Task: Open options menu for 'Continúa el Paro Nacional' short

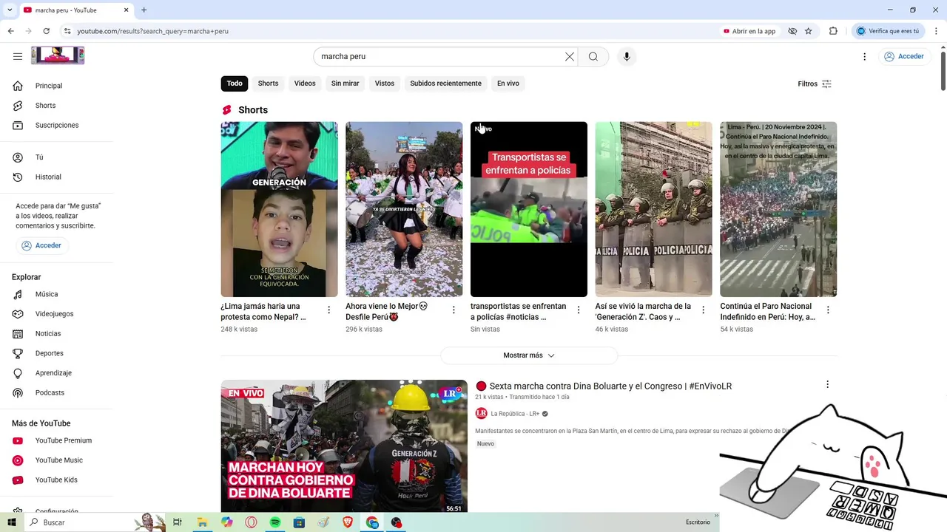Action: (x=828, y=310)
